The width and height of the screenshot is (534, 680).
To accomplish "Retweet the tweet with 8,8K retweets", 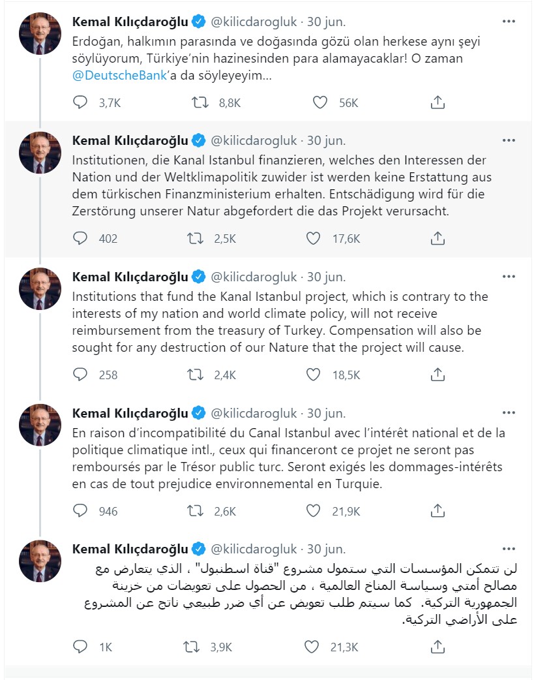I will 200,102.
